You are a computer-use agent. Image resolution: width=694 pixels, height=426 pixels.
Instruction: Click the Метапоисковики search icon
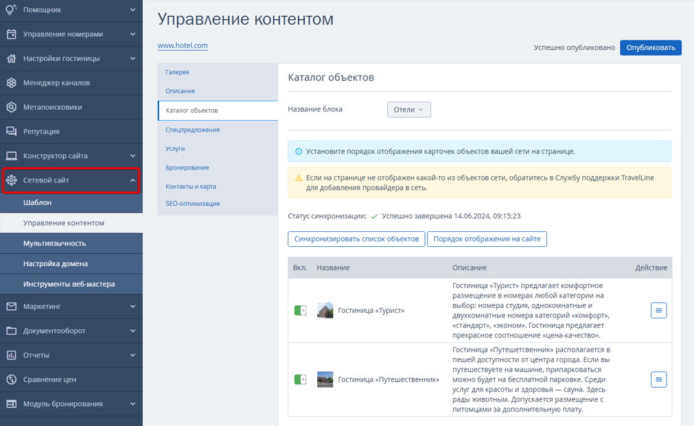pyautogui.click(x=12, y=107)
